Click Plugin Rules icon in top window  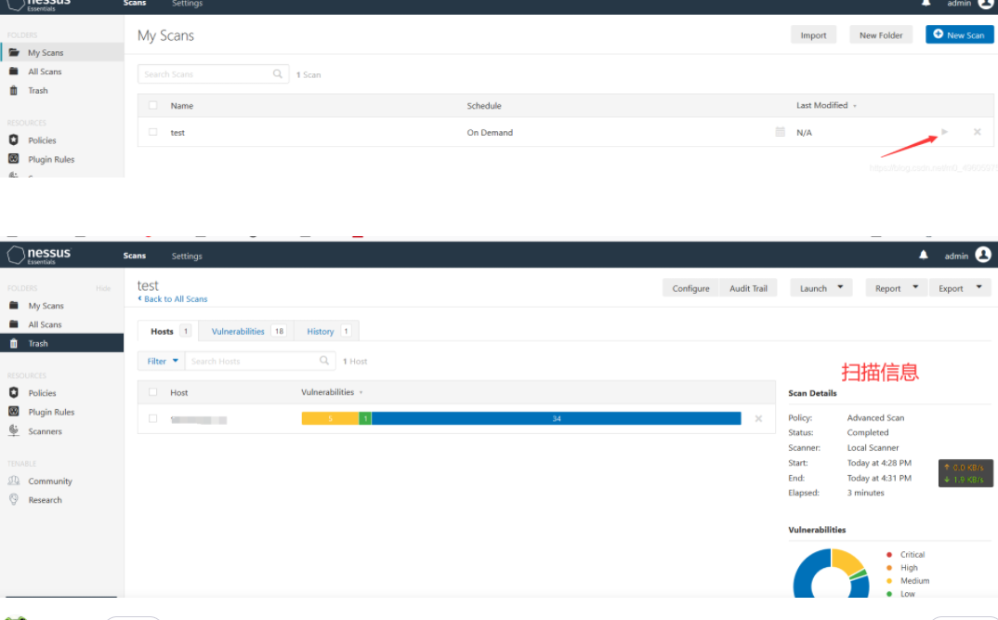[14, 159]
